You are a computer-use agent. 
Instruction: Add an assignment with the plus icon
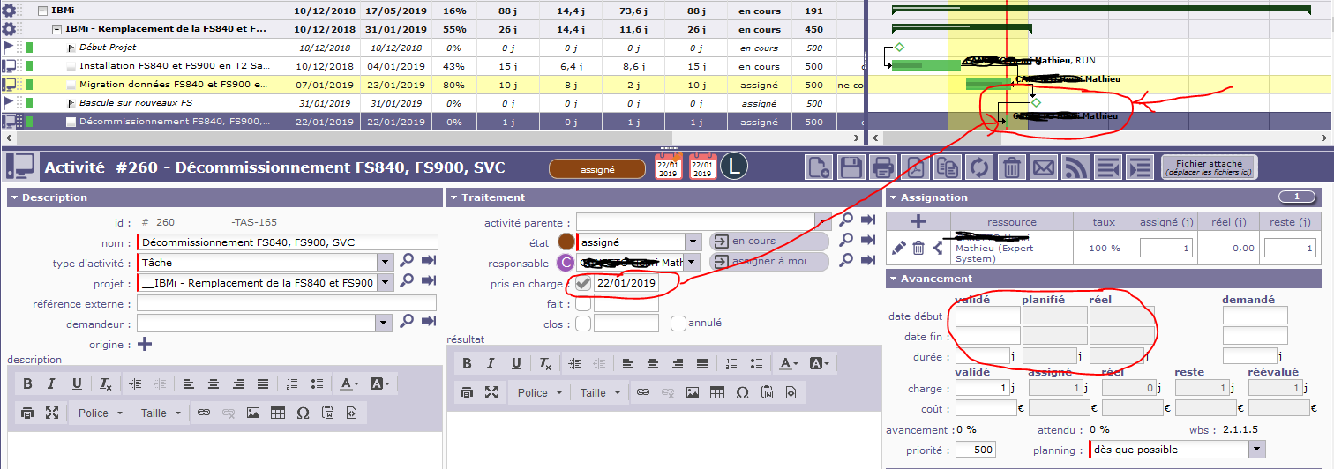pos(918,222)
